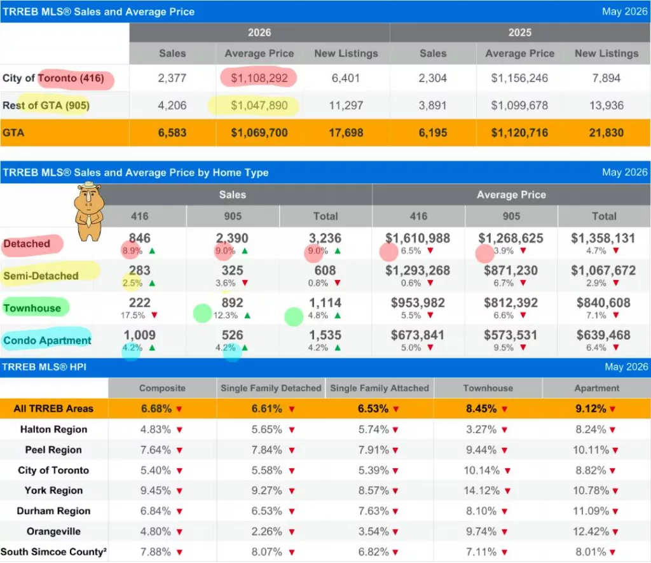Screen dimensions: 651x563
Task: Click the $1,047,890 average price cell
Action: coord(259,106)
